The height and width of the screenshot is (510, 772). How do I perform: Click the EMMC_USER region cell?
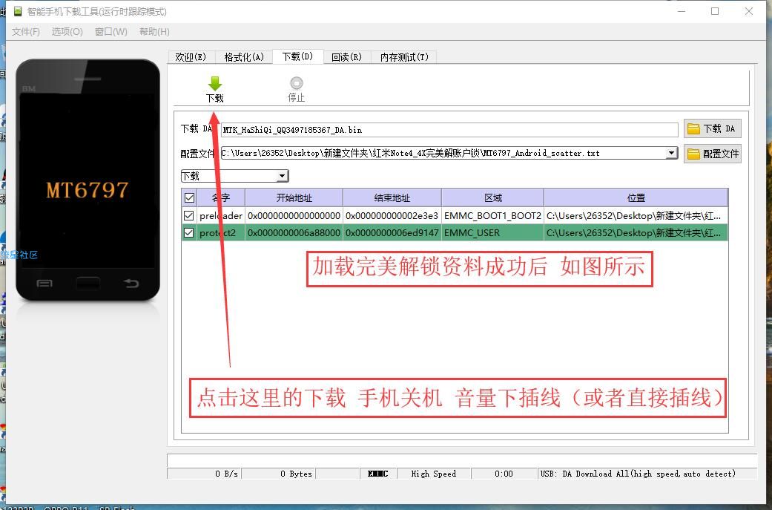pyautogui.click(x=493, y=232)
